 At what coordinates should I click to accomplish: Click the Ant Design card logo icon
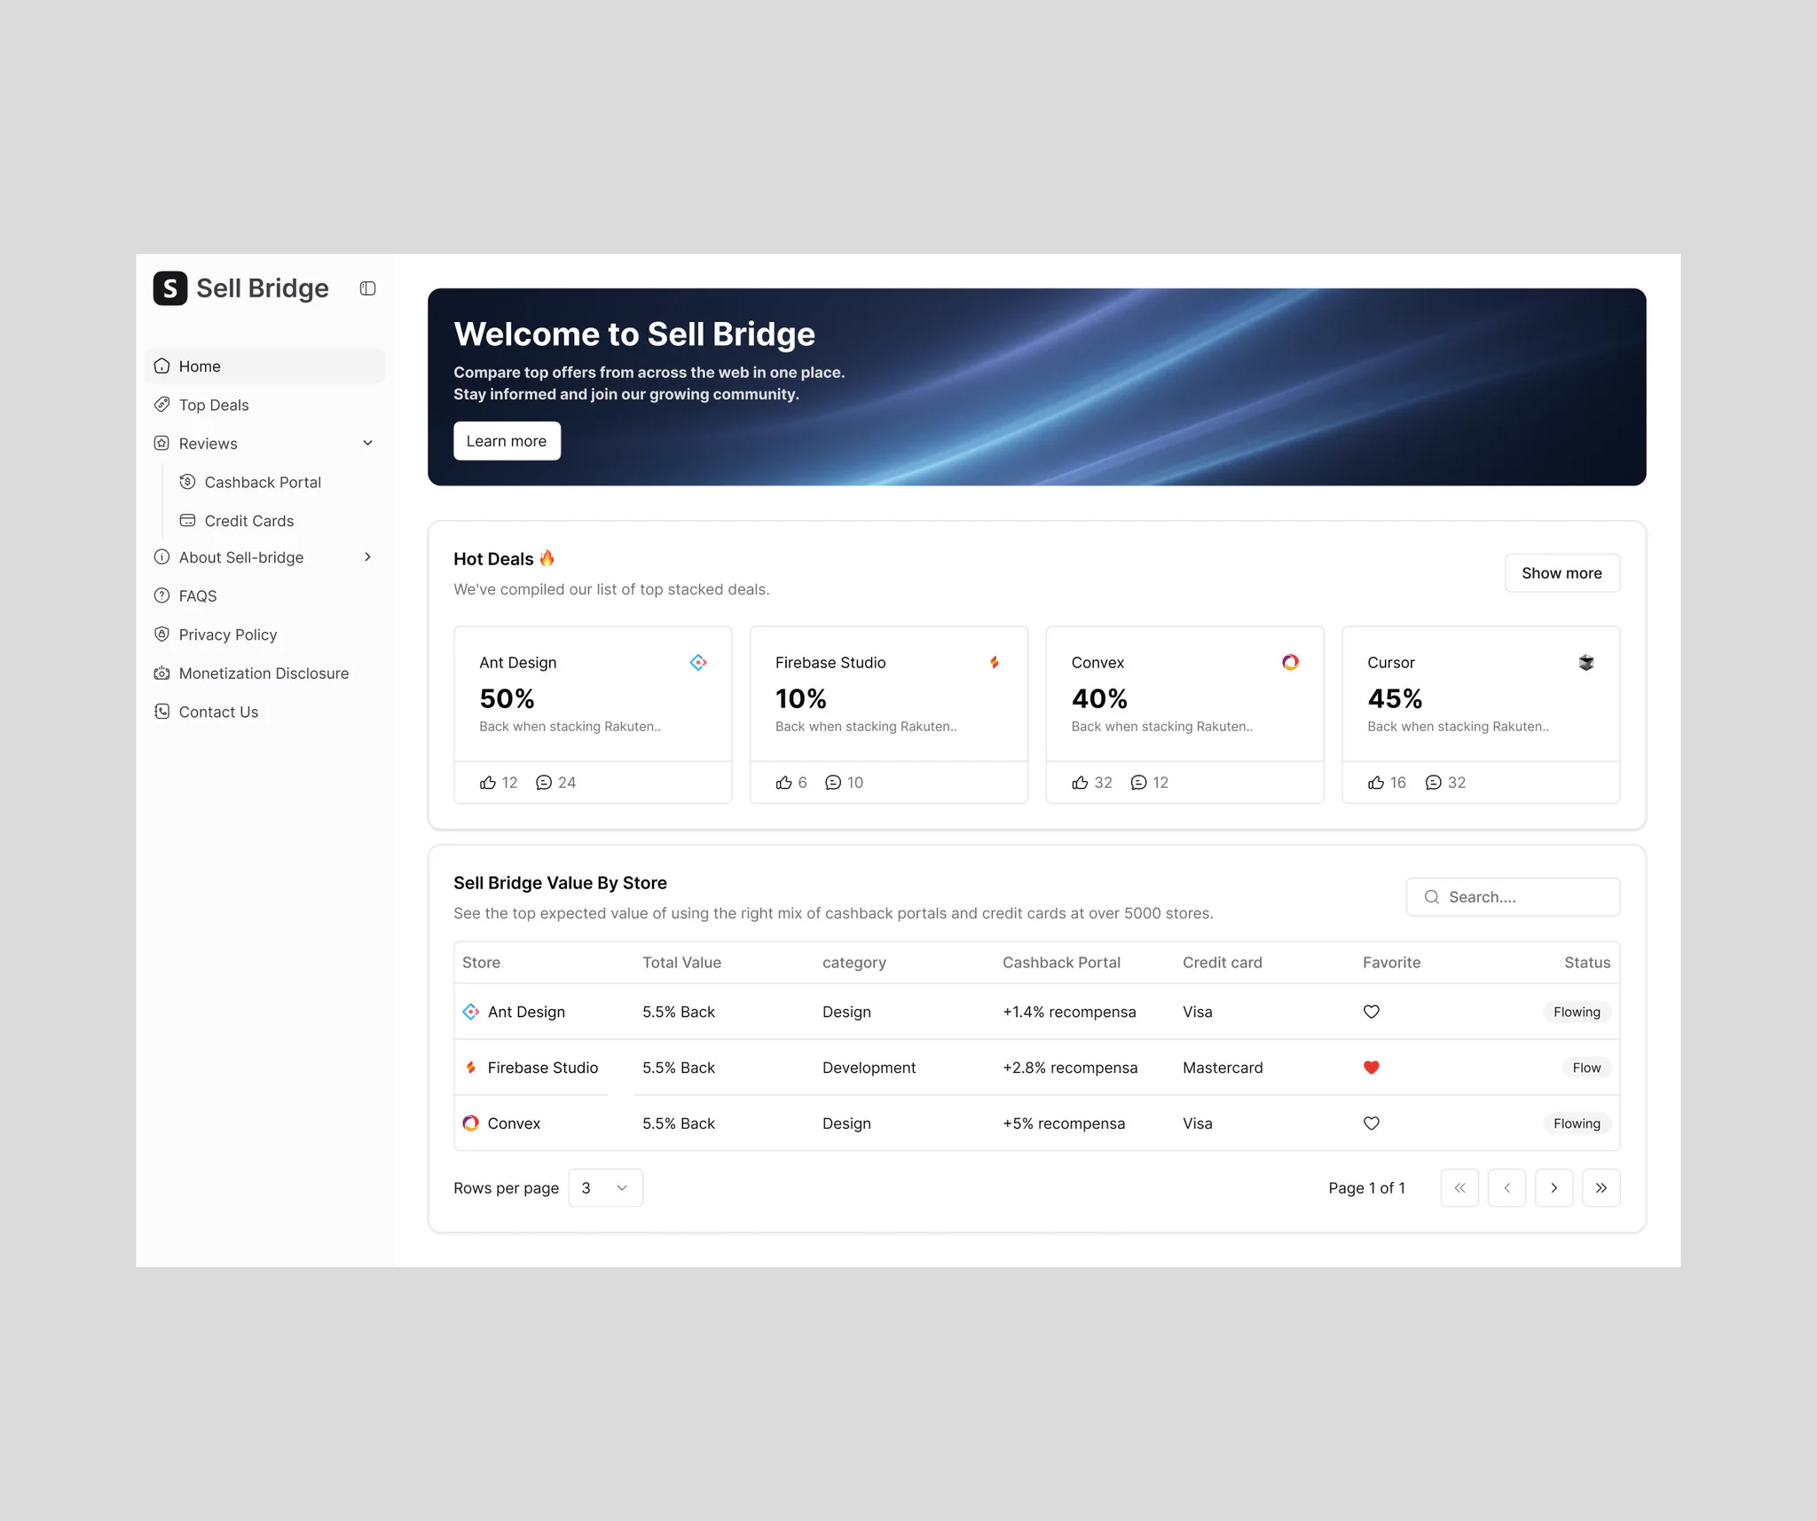pyautogui.click(x=698, y=662)
